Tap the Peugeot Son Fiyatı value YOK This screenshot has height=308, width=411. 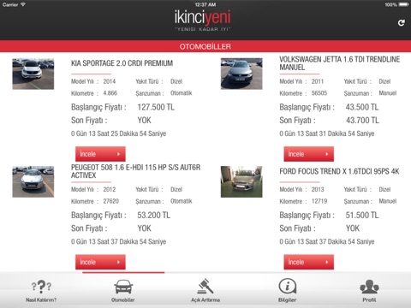145,228
